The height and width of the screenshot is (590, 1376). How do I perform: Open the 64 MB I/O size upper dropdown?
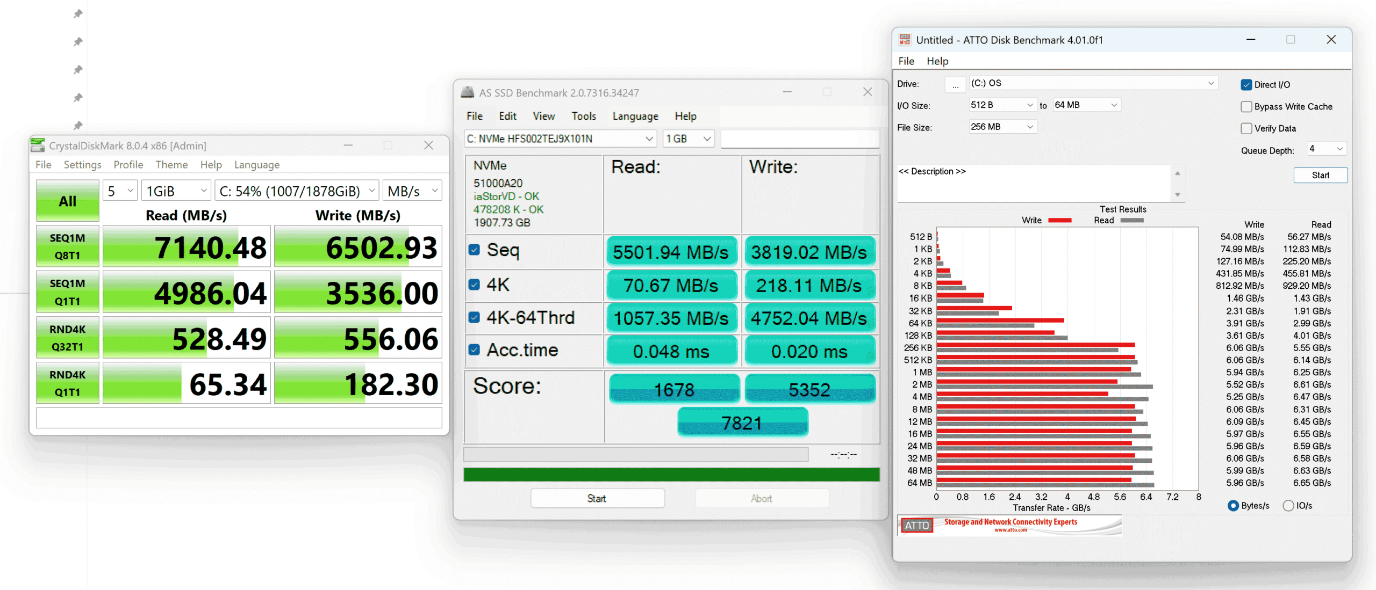(x=1086, y=105)
